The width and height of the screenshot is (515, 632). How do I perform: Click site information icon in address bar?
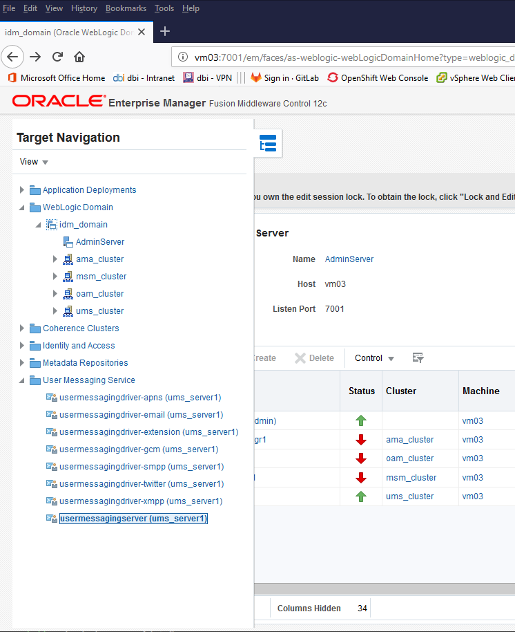click(x=183, y=57)
